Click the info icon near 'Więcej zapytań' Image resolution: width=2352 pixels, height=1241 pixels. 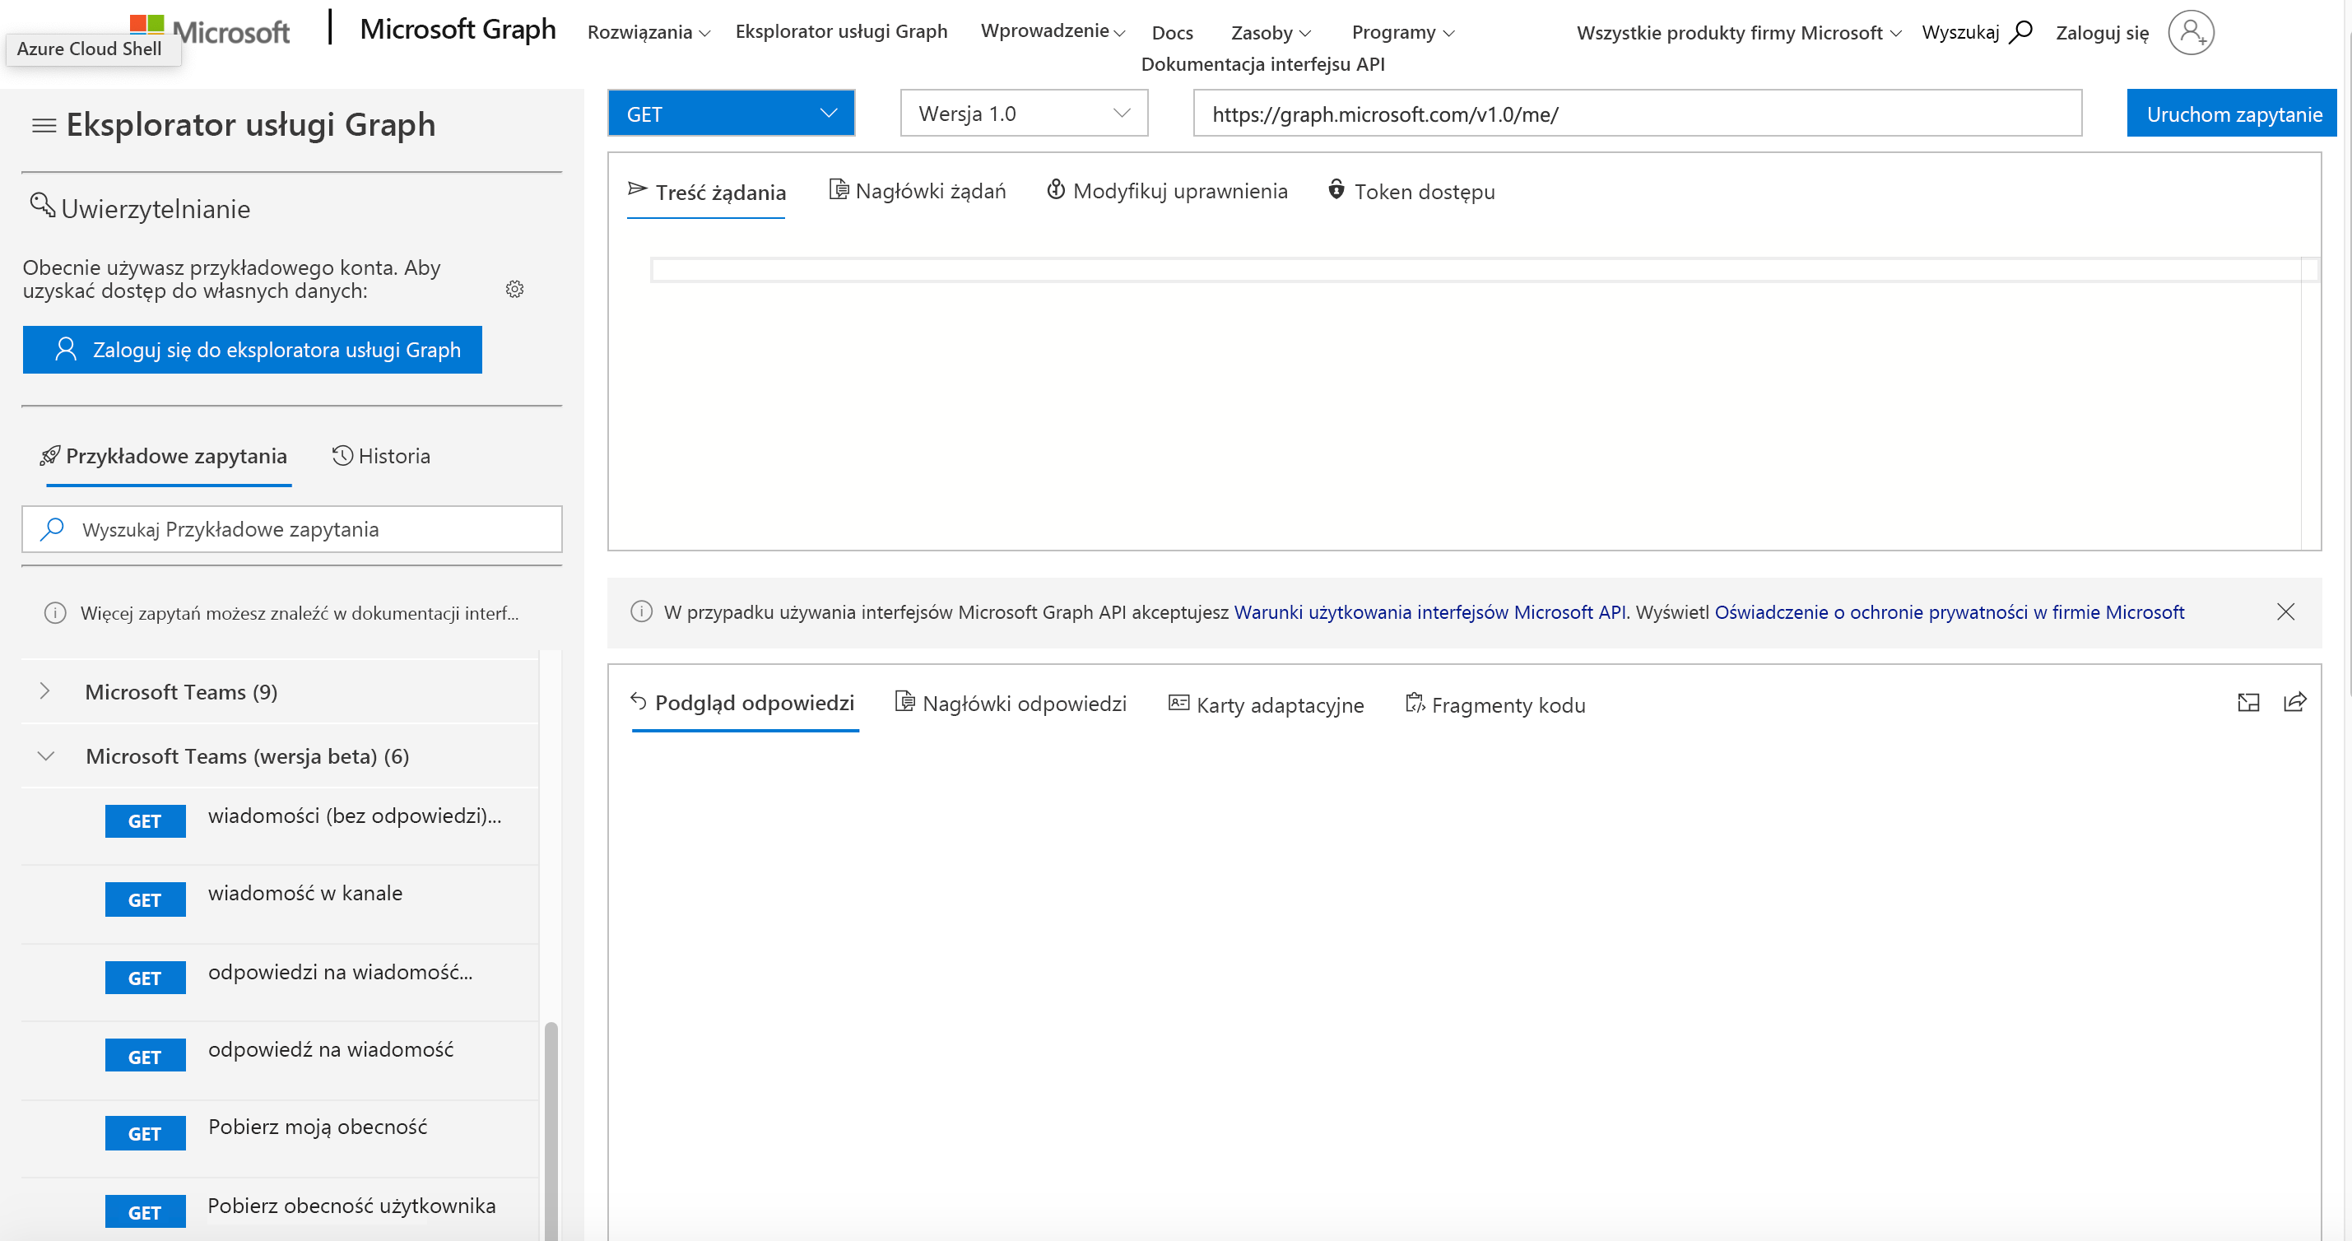pyautogui.click(x=55, y=613)
